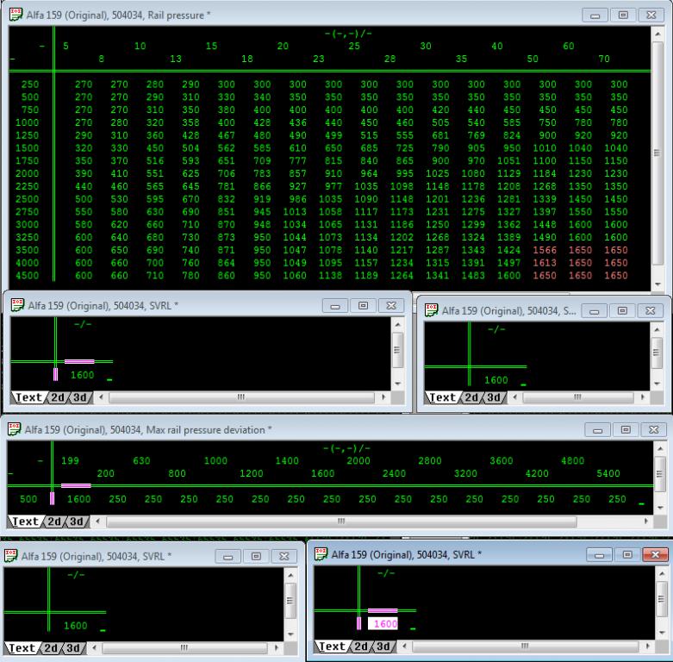Click the Max rail pressure deviation window icon
This screenshot has width=673, height=662.
click(14, 429)
